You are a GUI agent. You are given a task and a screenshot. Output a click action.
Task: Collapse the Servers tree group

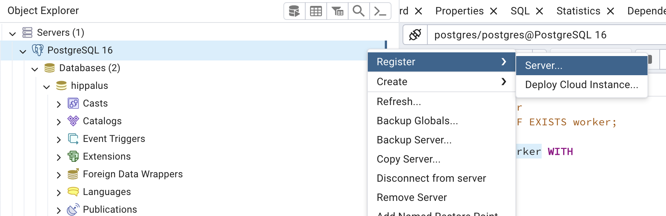click(x=13, y=34)
